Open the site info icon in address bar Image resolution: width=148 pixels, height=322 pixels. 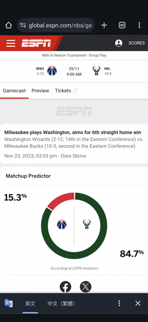(x=23, y=25)
